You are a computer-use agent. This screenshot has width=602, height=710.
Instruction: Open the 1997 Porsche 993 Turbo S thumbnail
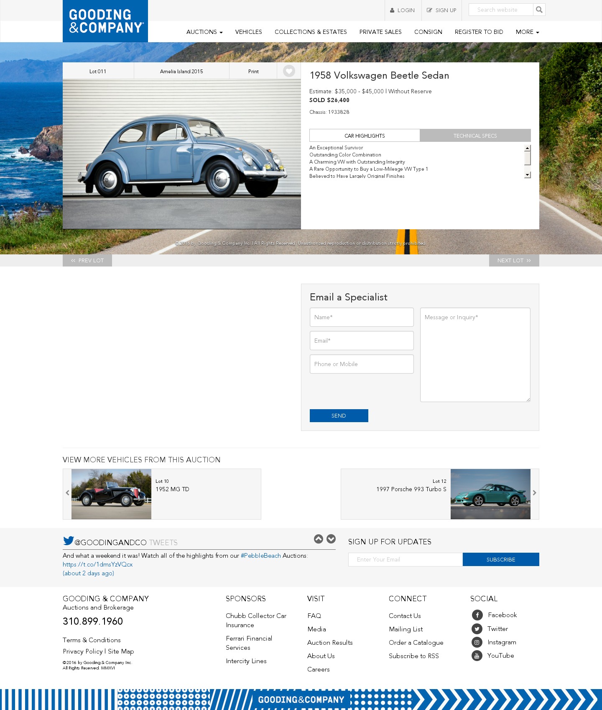point(490,494)
